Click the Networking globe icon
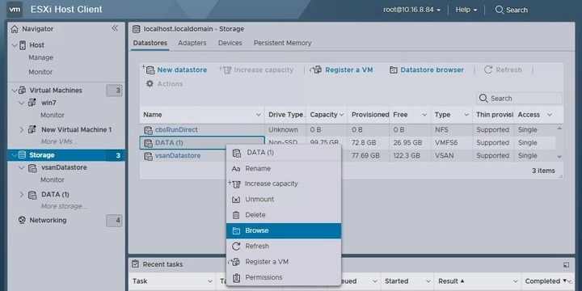 click(x=22, y=220)
